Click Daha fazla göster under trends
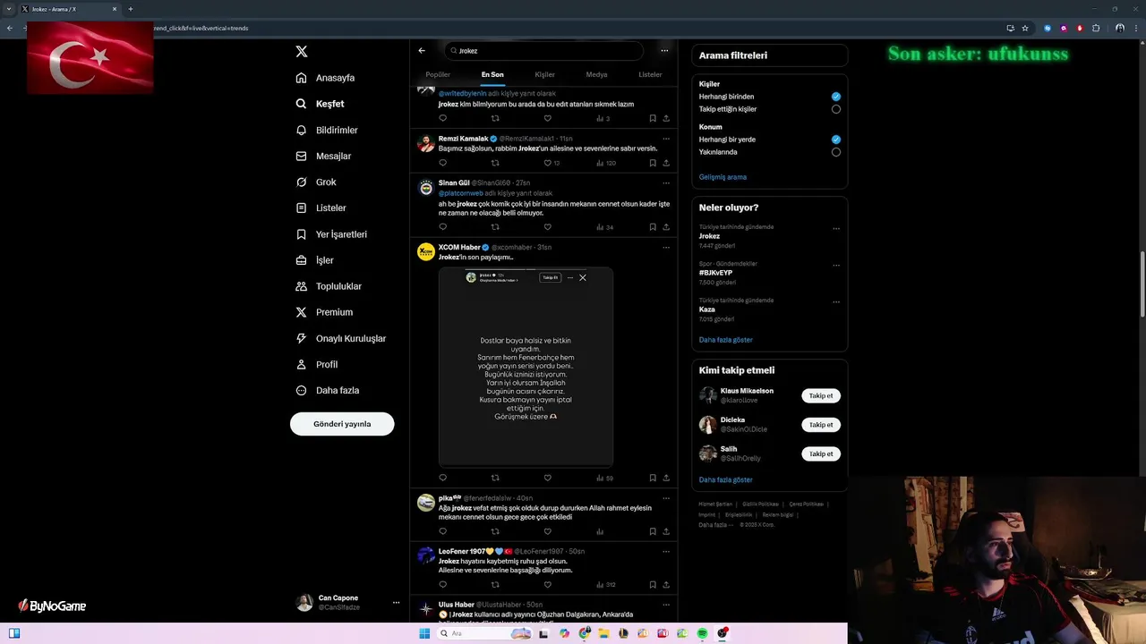The image size is (1146, 644). (x=726, y=340)
